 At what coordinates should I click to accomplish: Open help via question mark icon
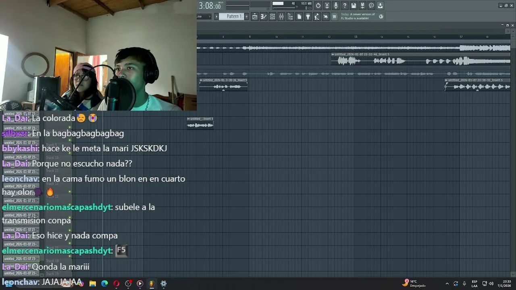(x=345, y=6)
